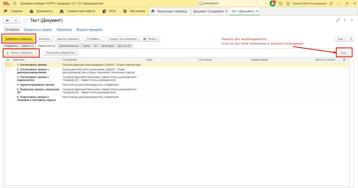Image resolution: width=358 pixels, height=188 pixels.
Task: Expand Печать dropdown
Action: pos(151,39)
